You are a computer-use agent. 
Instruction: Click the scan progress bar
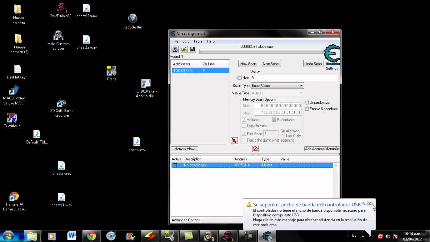pyautogui.click(x=261, y=51)
